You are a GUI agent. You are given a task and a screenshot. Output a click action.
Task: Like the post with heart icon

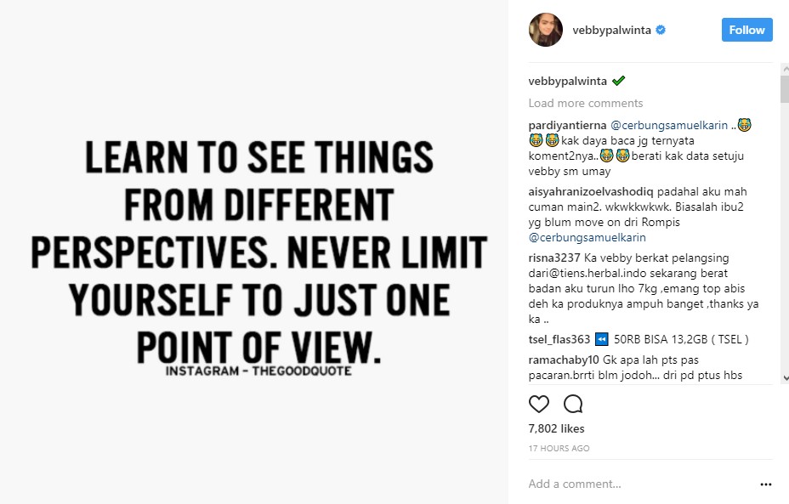[539, 404]
